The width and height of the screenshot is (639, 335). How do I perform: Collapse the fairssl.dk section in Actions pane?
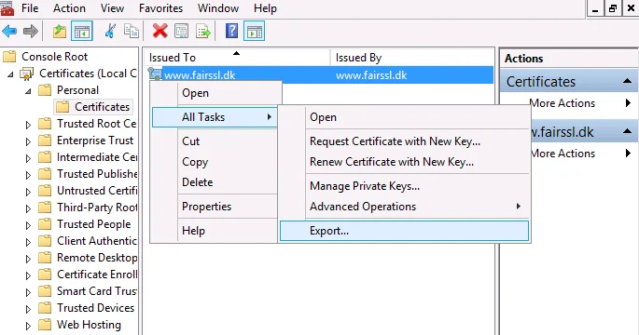click(628, 131)
